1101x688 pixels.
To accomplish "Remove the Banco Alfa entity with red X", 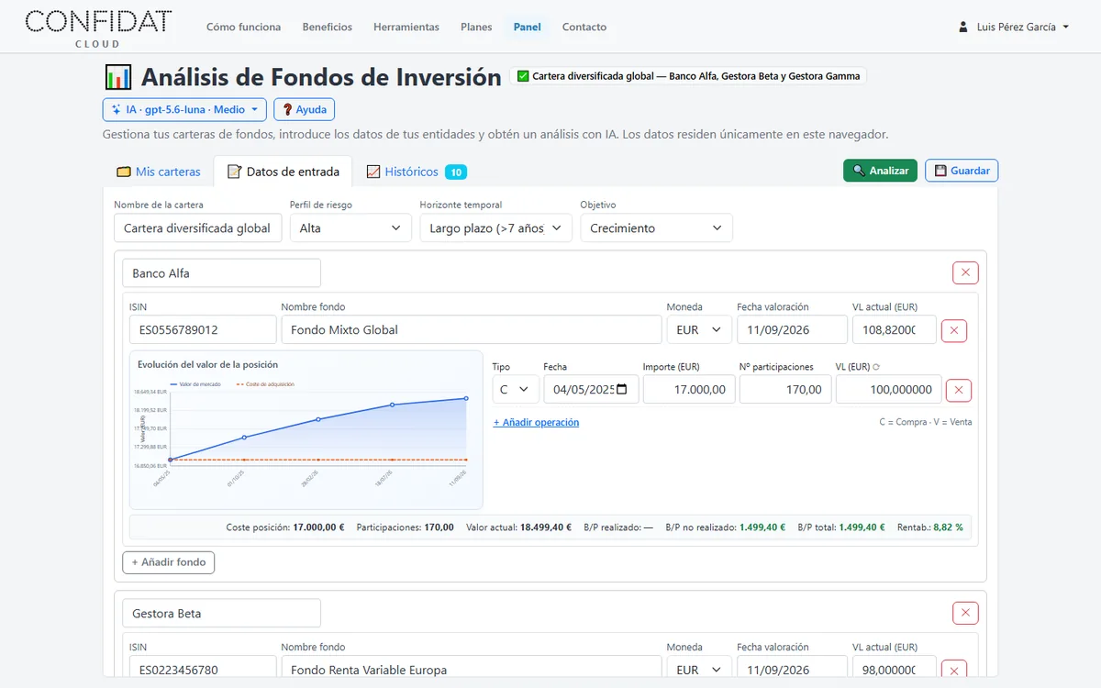I will (965, 272).
